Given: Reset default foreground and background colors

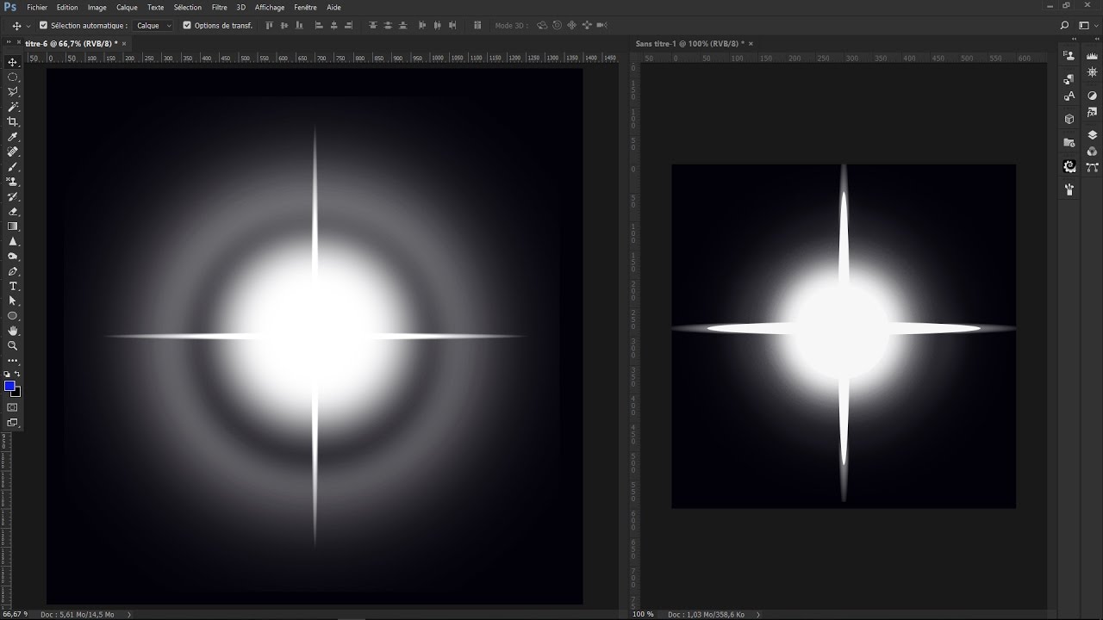Looking at the screenshot, I should click(x=8, y=375).
